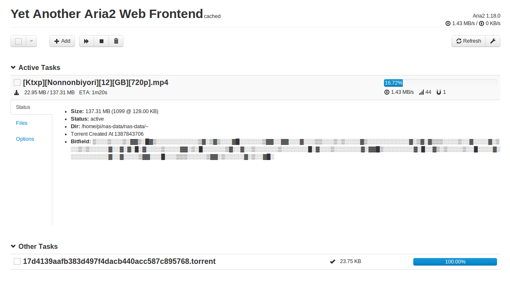Click the 16.72% progress bar

pyautogui.click(x=440, y=83)
